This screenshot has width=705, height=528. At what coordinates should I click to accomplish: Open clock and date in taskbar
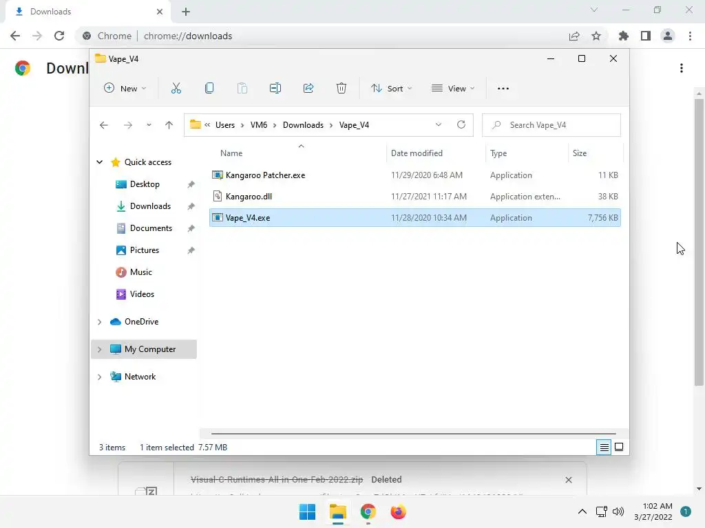[653, 511]
